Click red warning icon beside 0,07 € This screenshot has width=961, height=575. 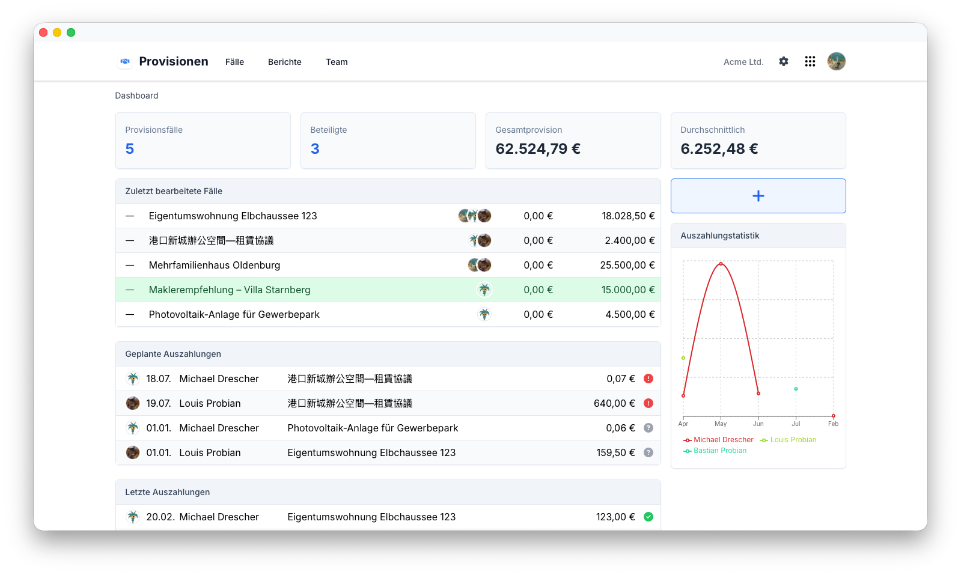tap(648, 379)
